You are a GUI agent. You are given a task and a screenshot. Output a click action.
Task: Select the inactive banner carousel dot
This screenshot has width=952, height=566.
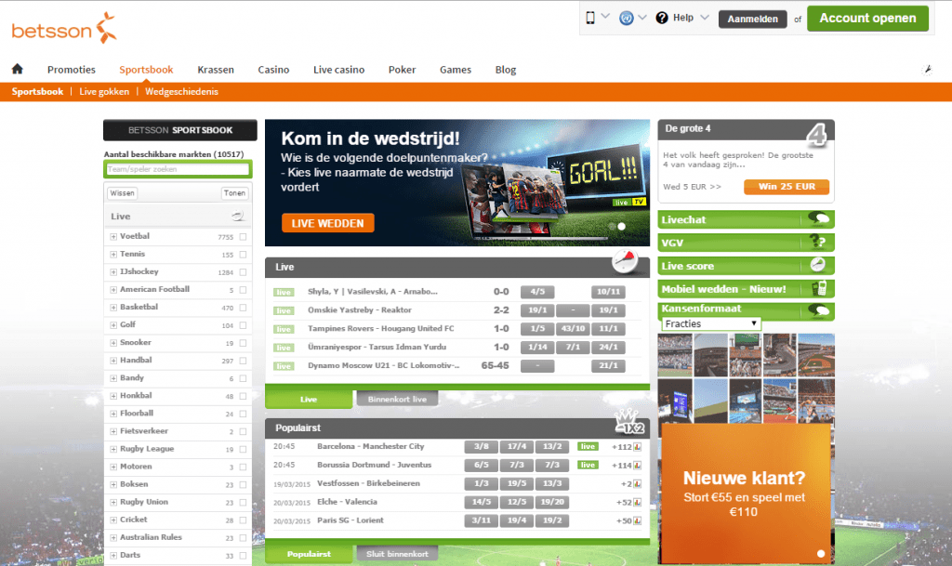[612, 226]
